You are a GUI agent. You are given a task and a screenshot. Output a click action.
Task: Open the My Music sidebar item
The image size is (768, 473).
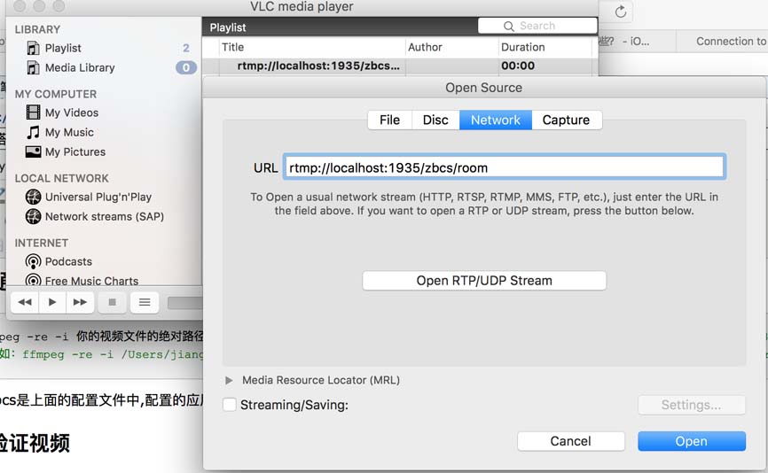point(69,132)
